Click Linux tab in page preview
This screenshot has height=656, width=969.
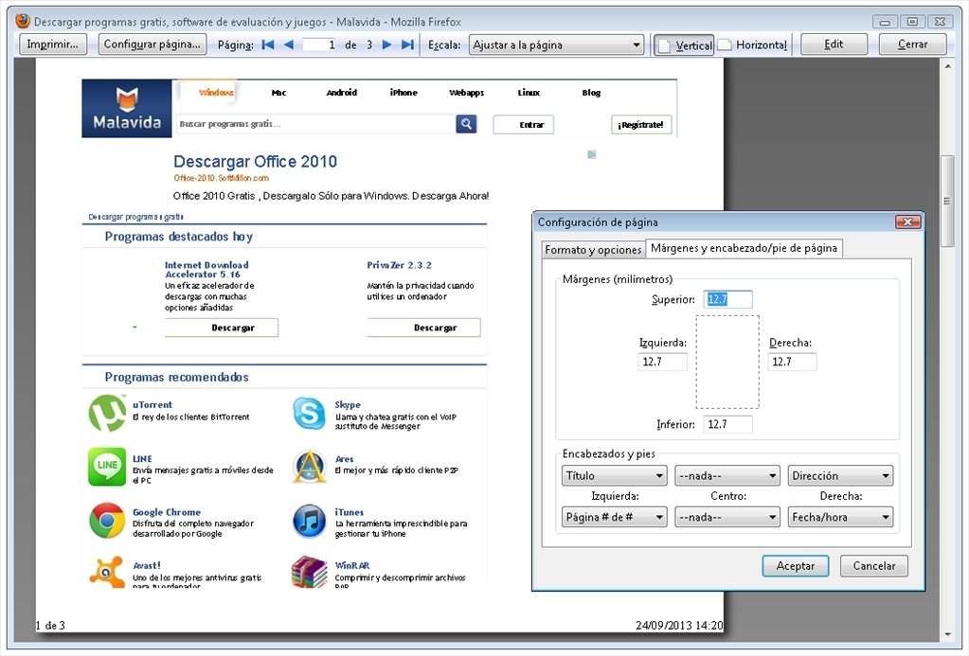(529, 93)
